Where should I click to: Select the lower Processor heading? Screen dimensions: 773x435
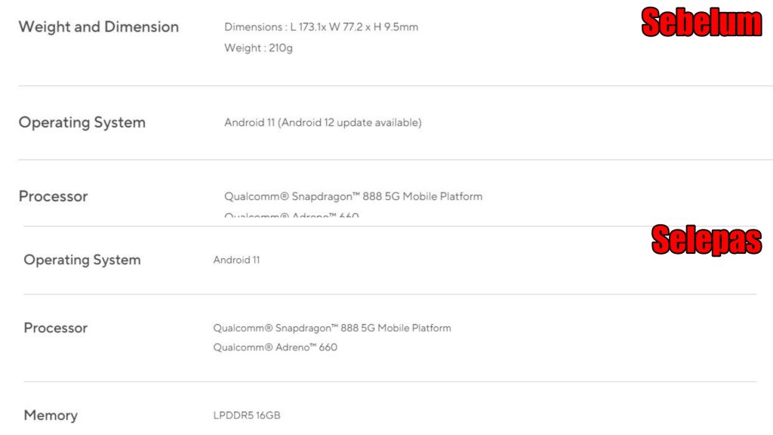click(x=56, y=328)
